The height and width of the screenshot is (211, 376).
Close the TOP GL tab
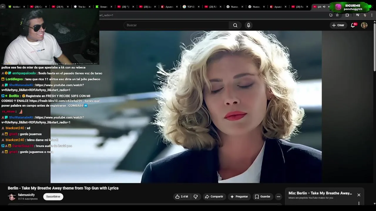tap(199, 7)
